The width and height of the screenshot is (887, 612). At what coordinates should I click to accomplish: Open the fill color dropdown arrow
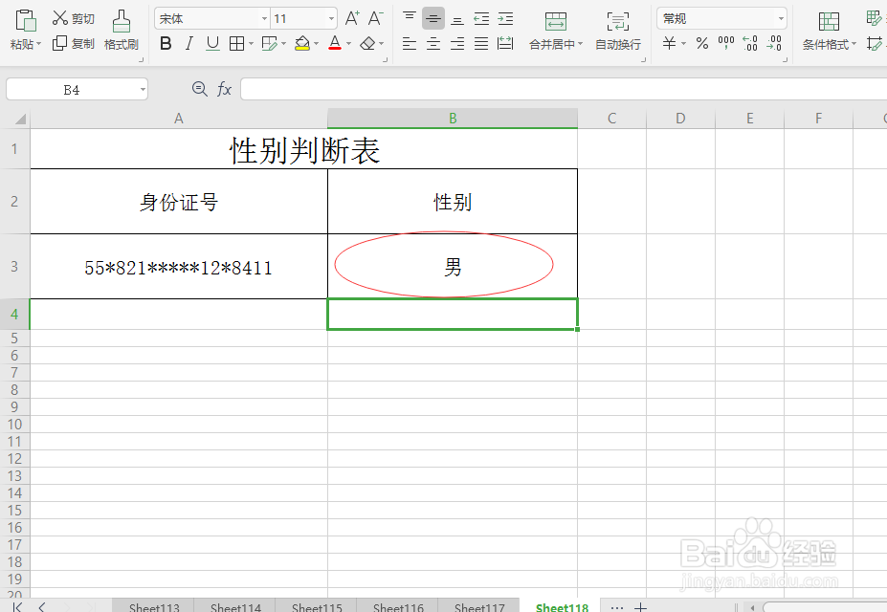317,43
